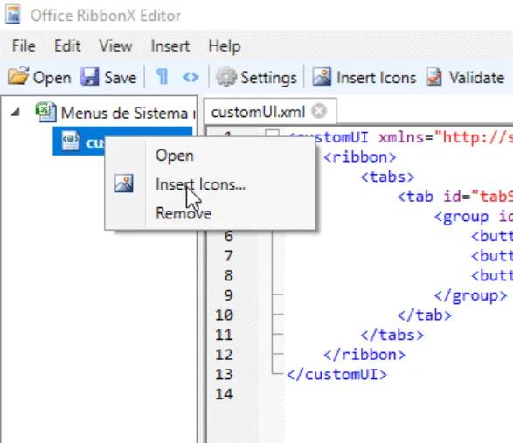513x443 pixels.
Task: Toggle the angle brackets toolbar icon
Action: click(x=191, y=77)
